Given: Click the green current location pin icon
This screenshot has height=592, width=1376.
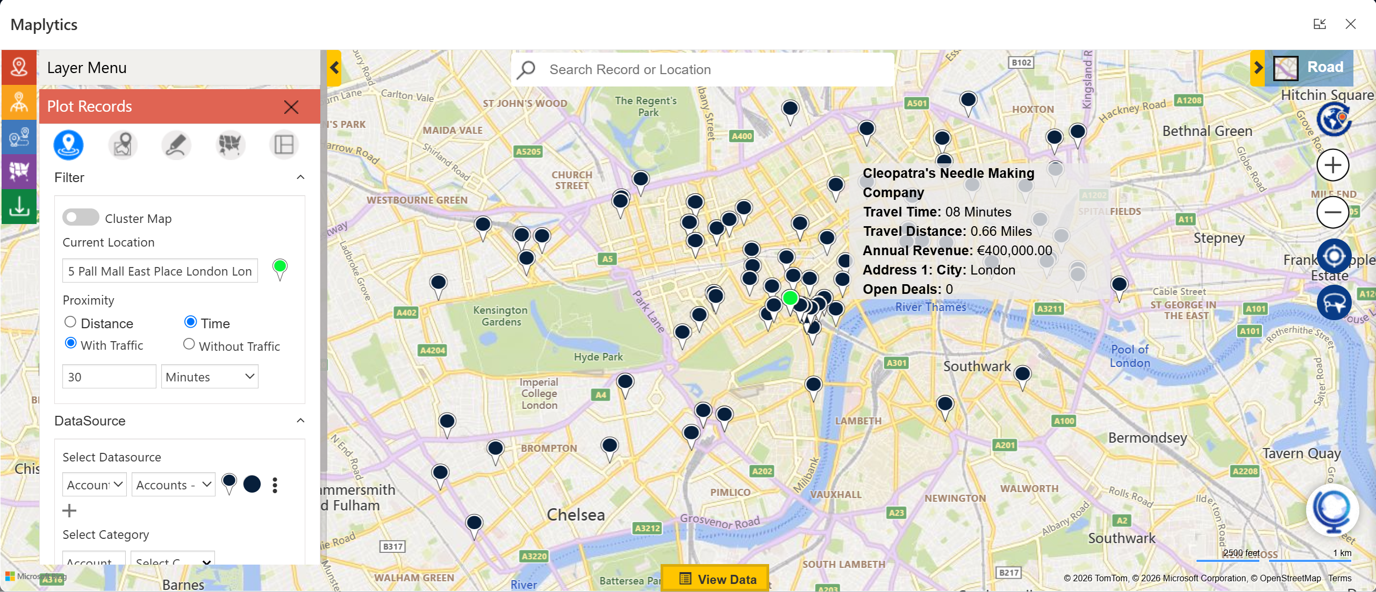Looking at the screenshot, I should point(279,269).
